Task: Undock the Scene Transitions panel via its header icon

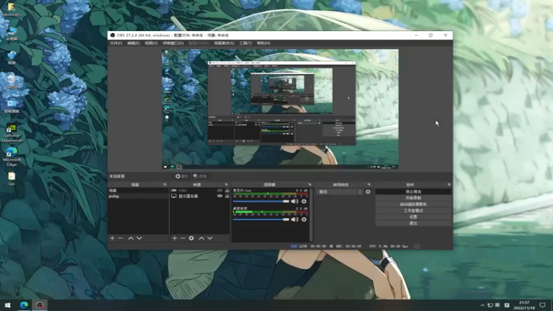Action: (369, 185)
